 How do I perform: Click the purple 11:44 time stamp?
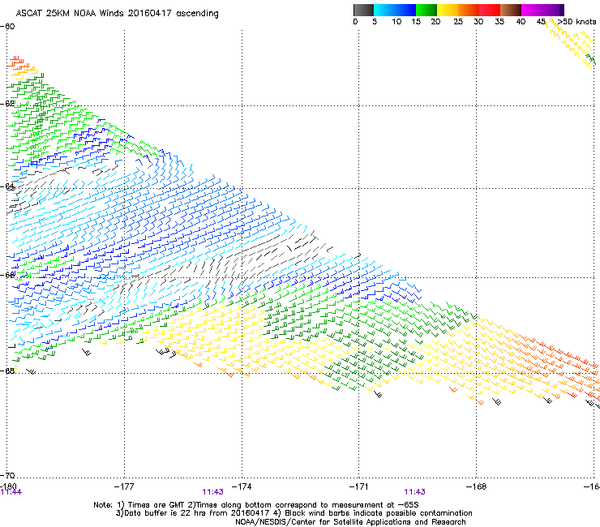click(11, 492)
